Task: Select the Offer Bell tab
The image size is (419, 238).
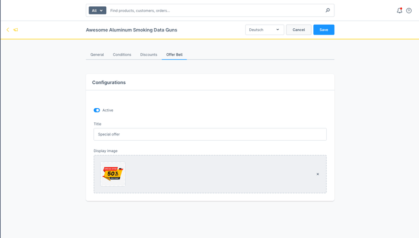Action: [x=174, y=54]
